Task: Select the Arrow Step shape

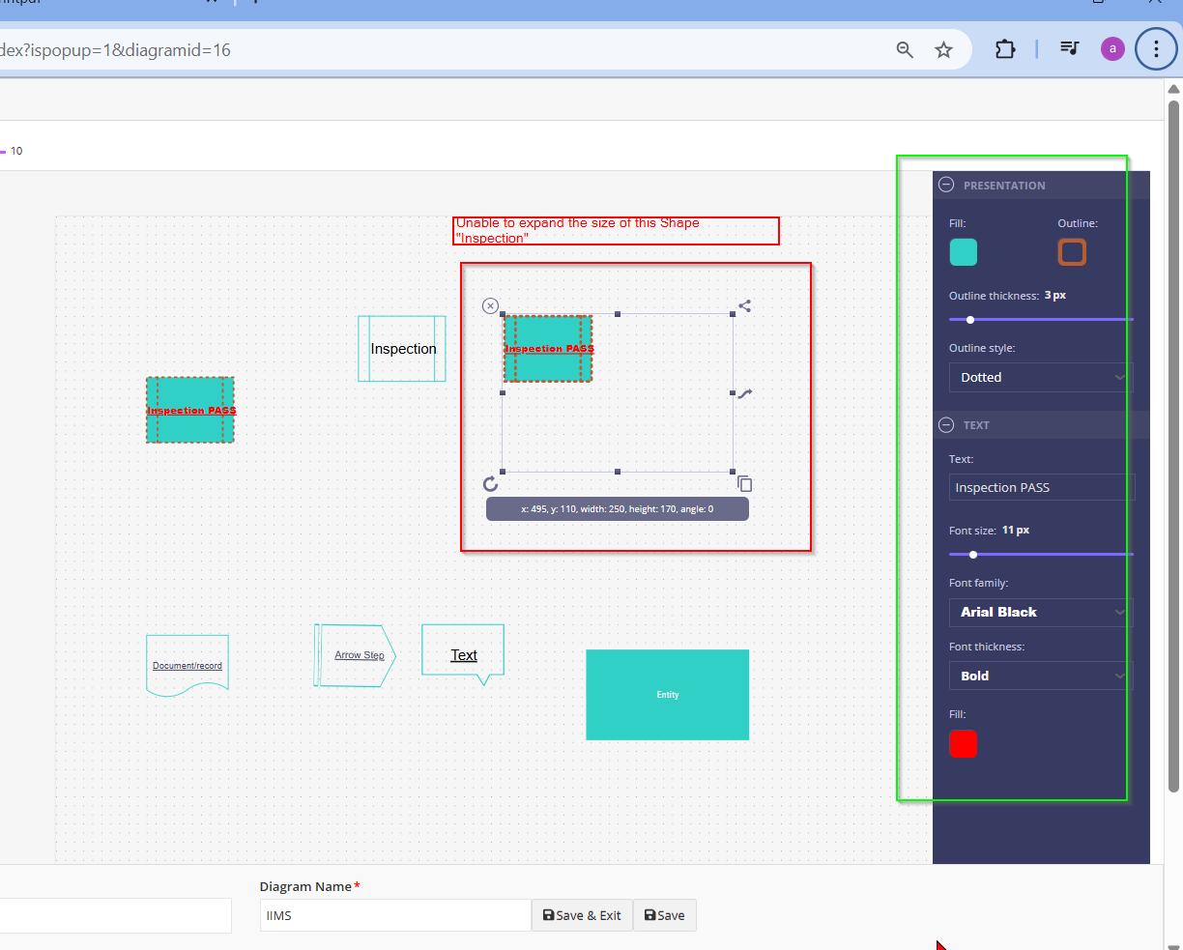Action: [356, 655]
